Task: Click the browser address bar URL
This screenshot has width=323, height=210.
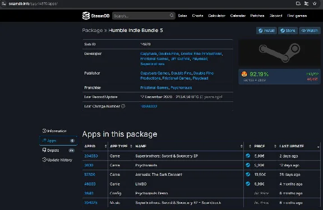Action: [33, 3]
